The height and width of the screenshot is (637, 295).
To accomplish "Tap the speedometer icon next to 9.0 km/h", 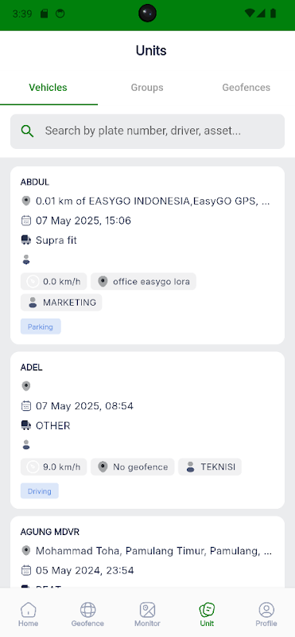I will [x=33, y=467].
